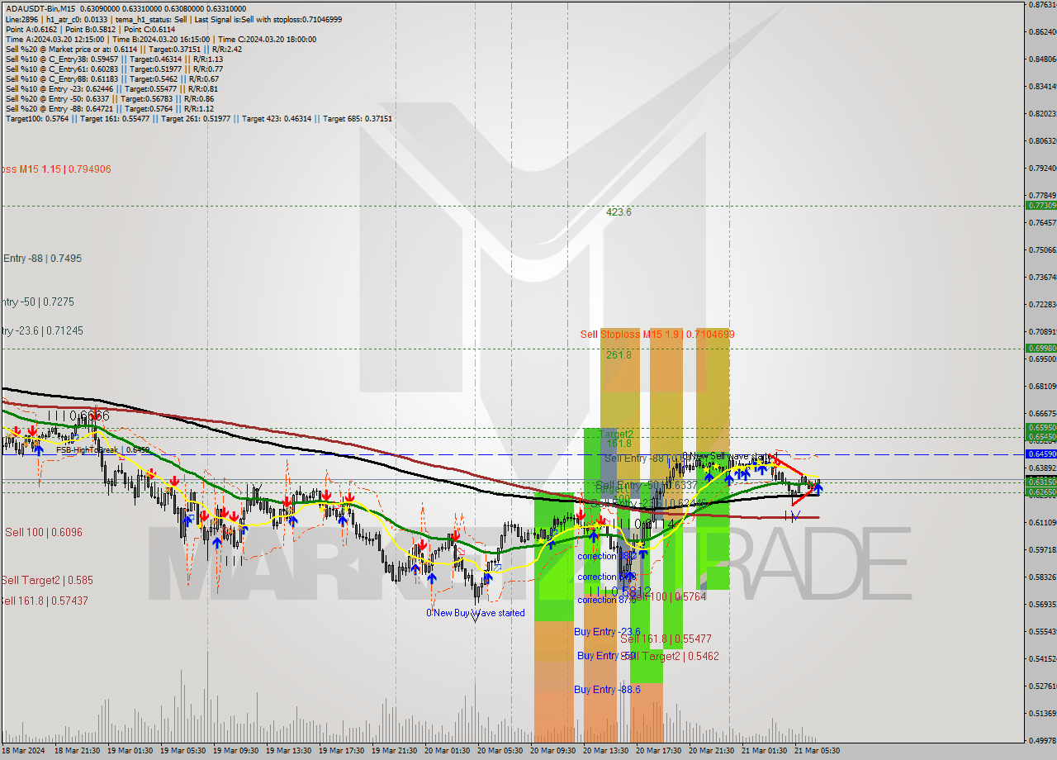
Task: Click the 423.6 level label
Action: click(619, 212)
